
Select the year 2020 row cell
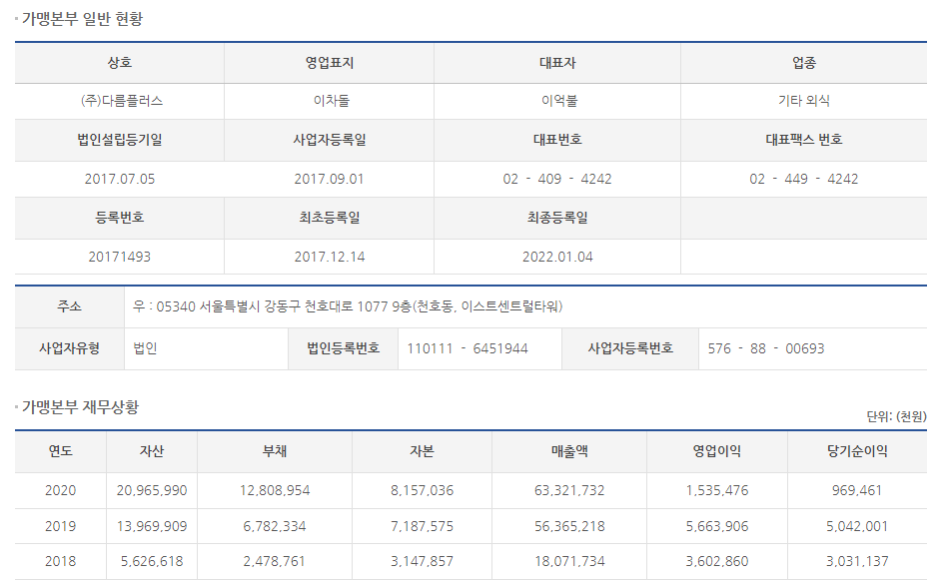[61, 490]
